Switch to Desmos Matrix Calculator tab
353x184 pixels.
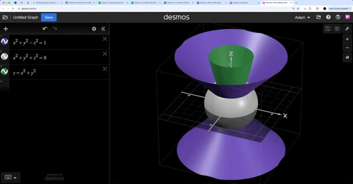[211, 3]
